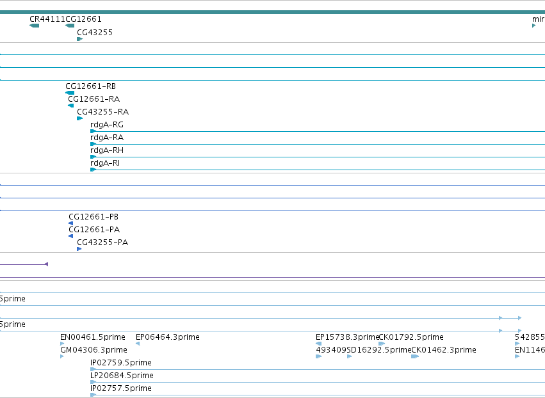Select EST EP06464.3prime
This screenshot has height=398, width=545.
(x=168, y=337)
